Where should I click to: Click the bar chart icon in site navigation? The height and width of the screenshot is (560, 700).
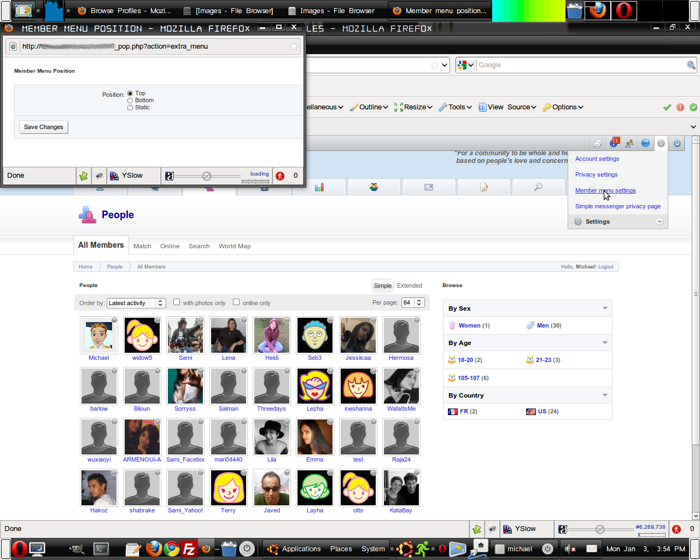click(319, 187)
